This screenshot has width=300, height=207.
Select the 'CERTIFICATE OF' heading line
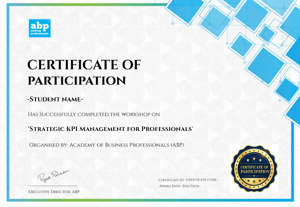(x=84, y=65)
